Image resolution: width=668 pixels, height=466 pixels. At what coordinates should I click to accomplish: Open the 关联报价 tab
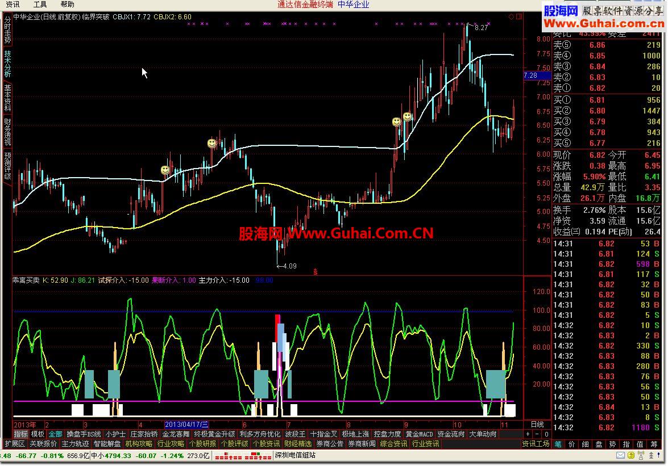tap(43, 444)
